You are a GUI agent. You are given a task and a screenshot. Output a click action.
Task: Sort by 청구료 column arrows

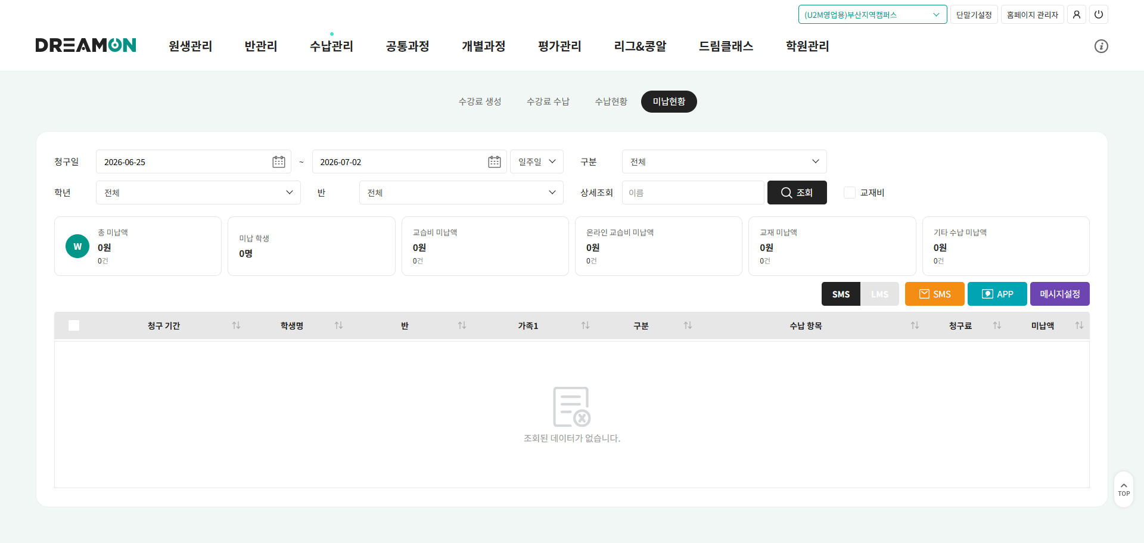[997, 325]
